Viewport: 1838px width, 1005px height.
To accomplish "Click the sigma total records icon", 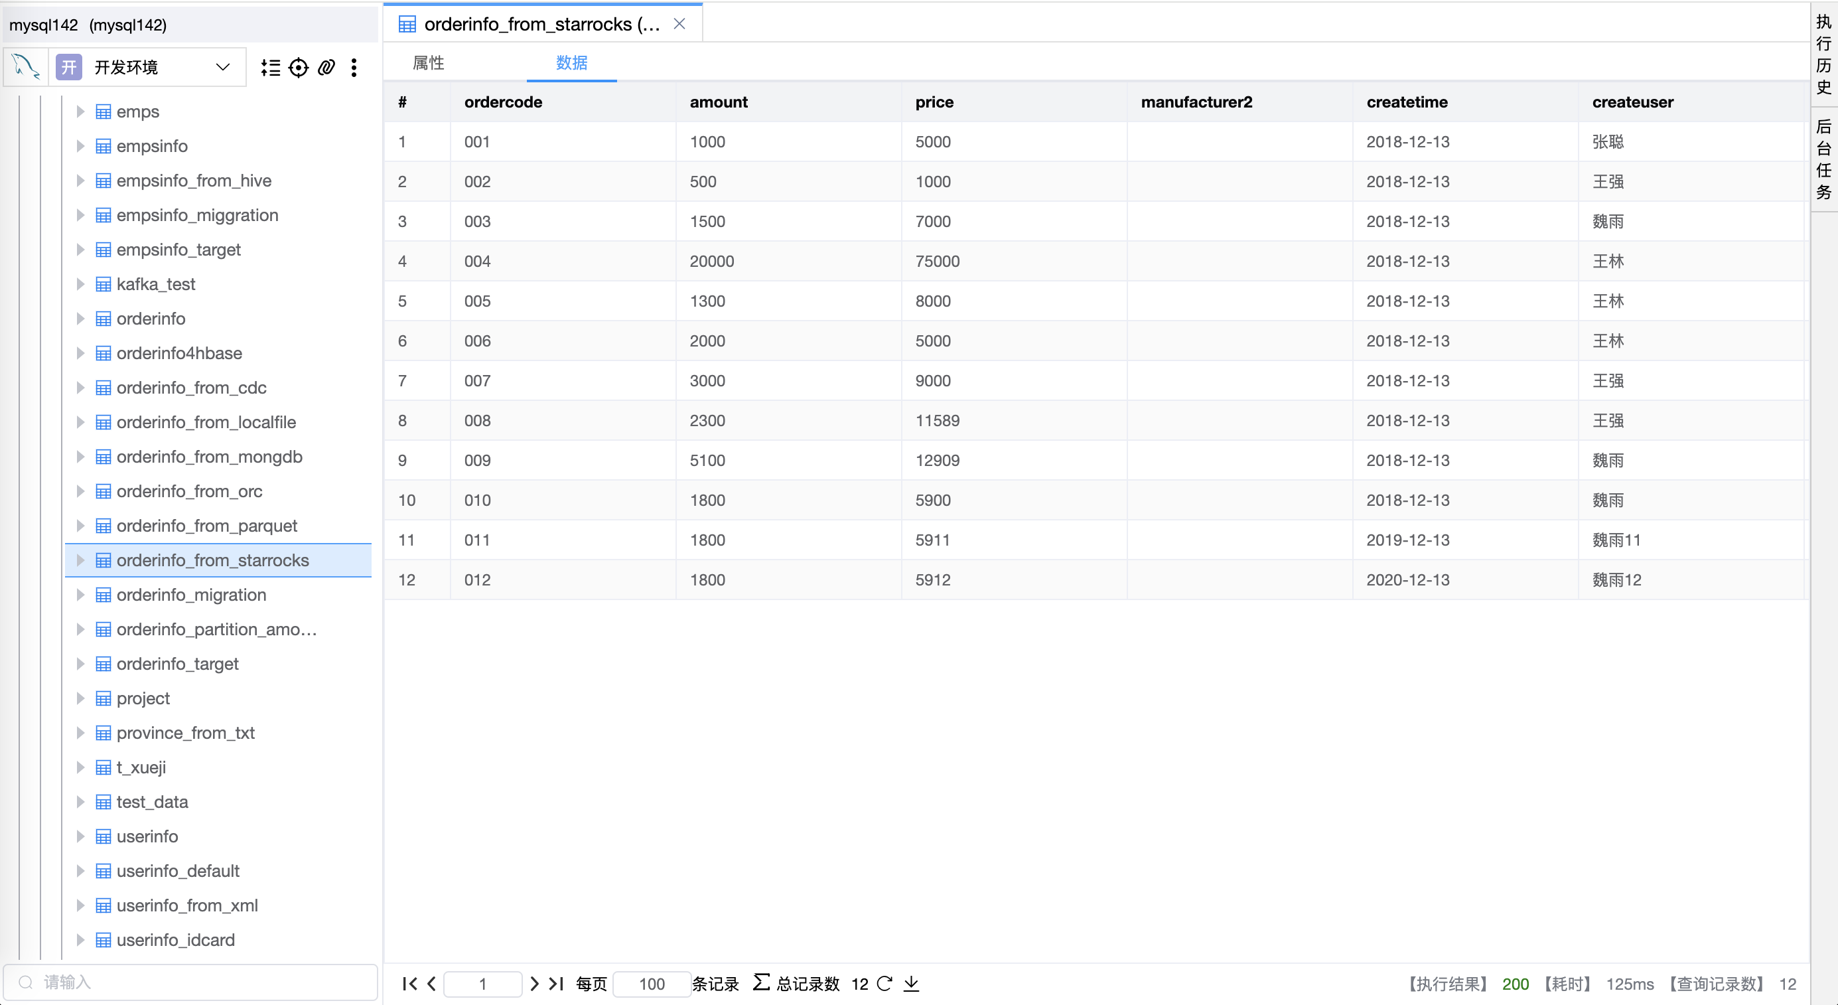I will pos(760,983).
